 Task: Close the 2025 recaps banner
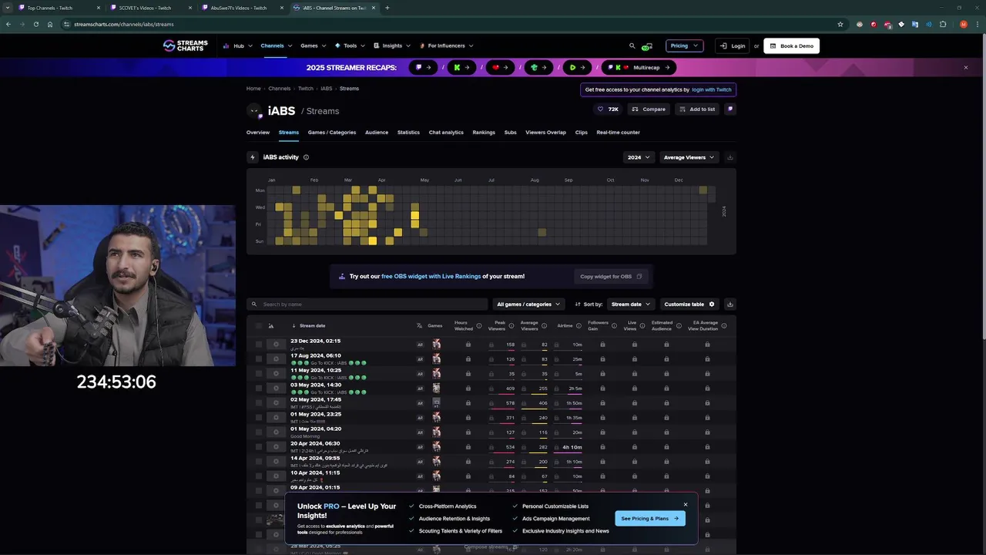[966, 67]
